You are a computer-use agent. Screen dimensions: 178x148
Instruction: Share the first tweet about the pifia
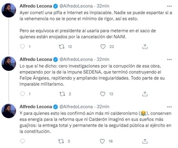pyautogui.click(x=145, y=47)
